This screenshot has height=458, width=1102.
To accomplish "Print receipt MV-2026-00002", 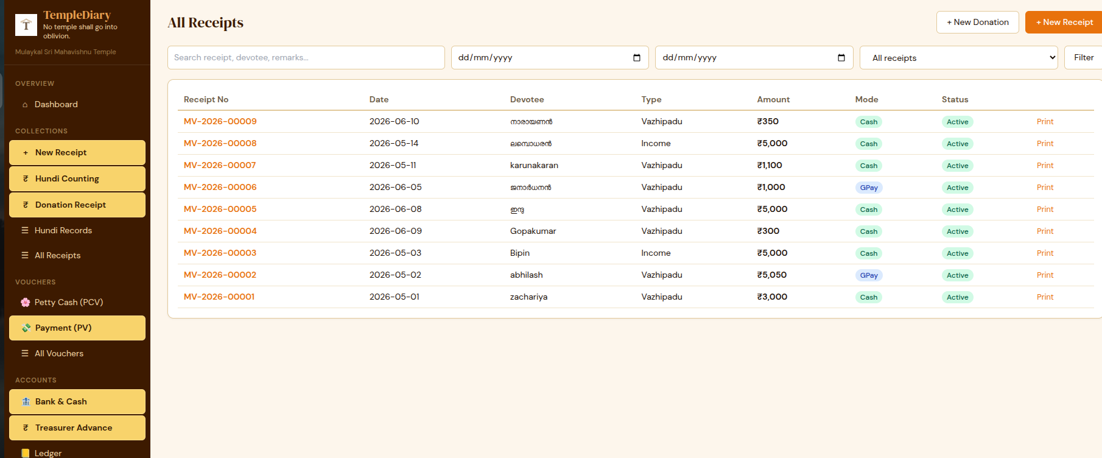I will 1045,275.
